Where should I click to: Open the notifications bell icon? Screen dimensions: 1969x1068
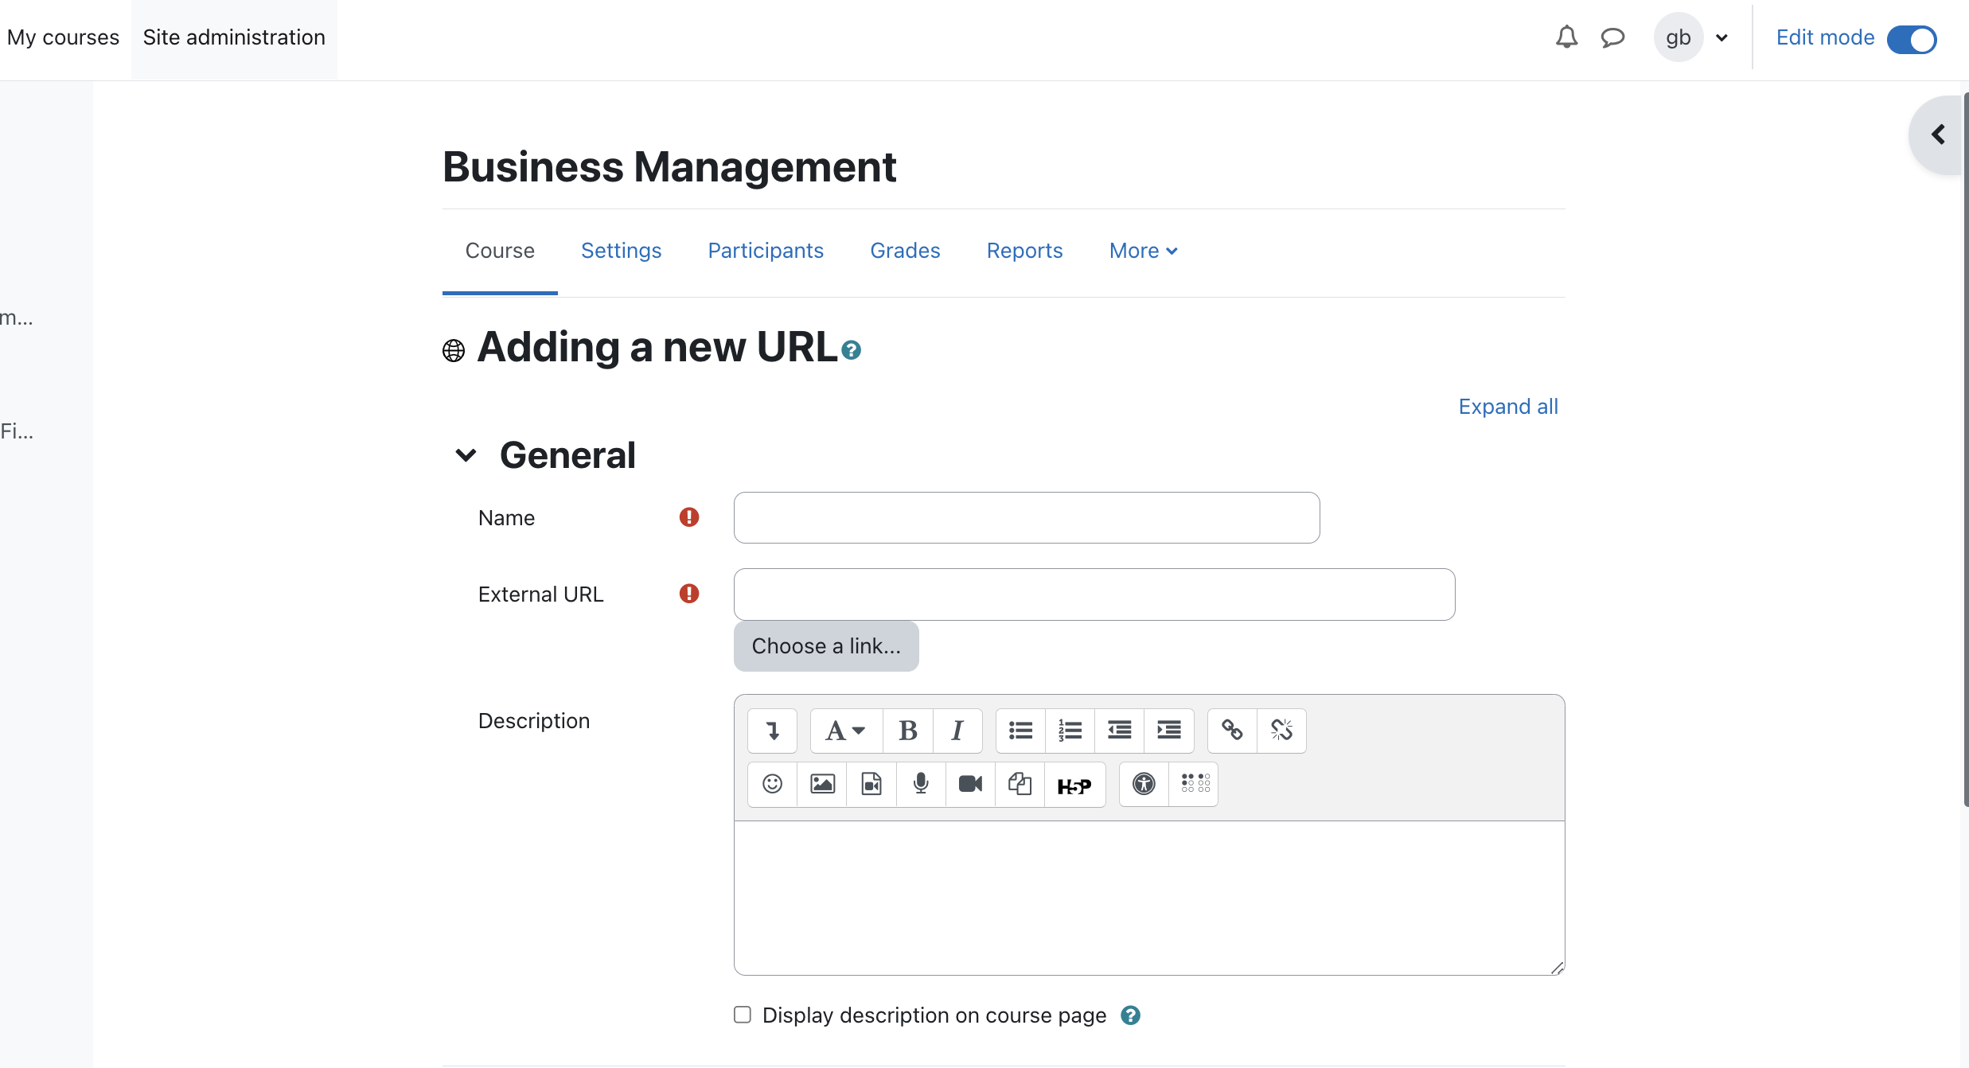click(1566, 37)
